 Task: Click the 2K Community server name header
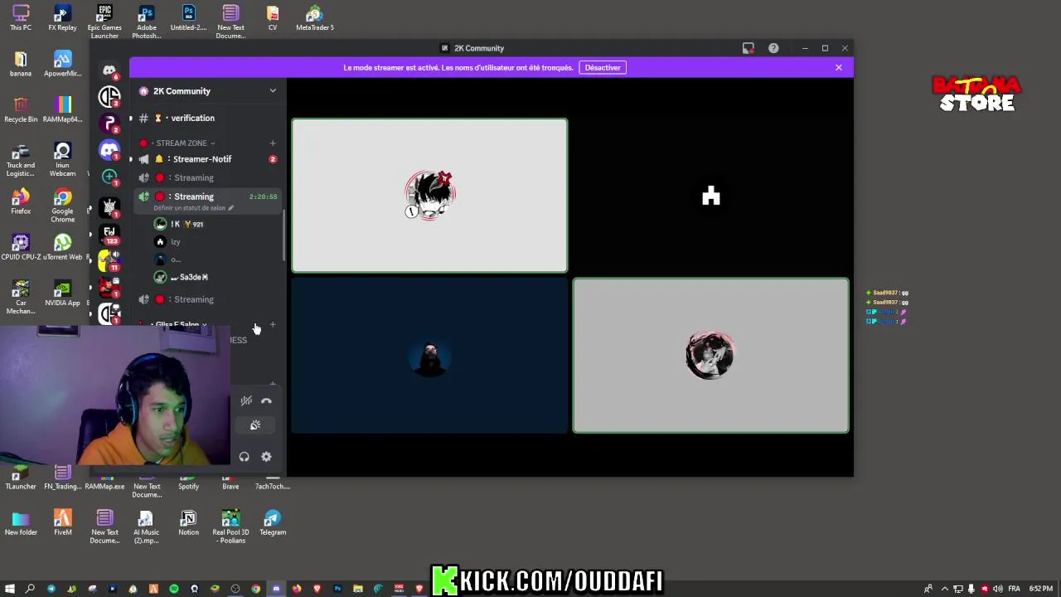[182, 91]
